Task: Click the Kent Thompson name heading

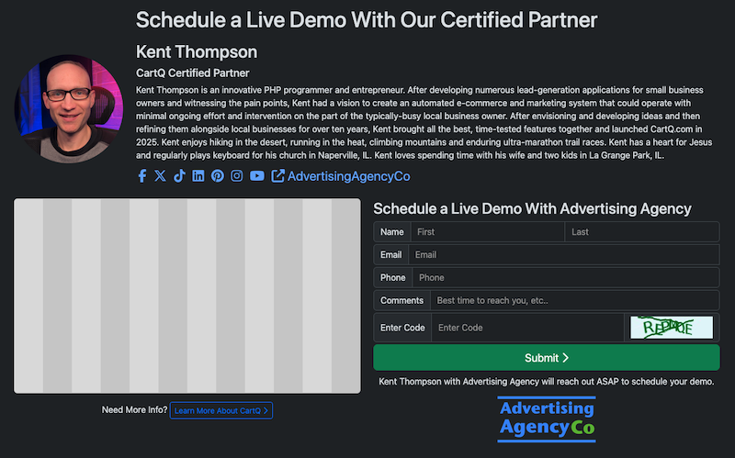Action: (x=197, y=52)
